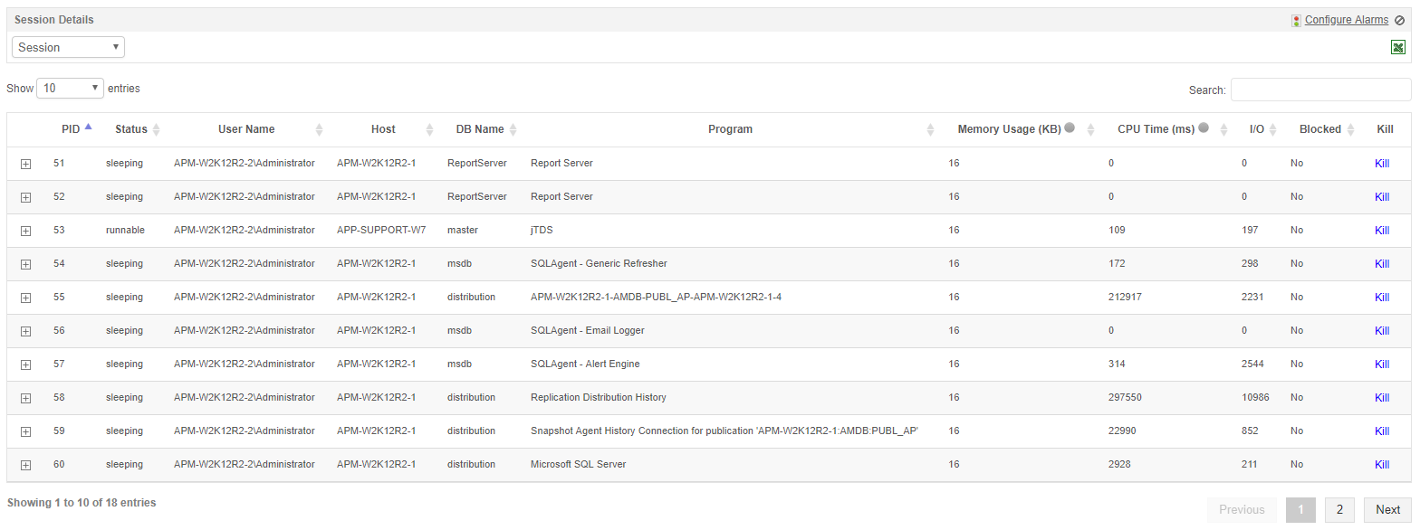Kill the session with PID 53
This screenshot has width=1420, height=530.
pos(1382,231)
